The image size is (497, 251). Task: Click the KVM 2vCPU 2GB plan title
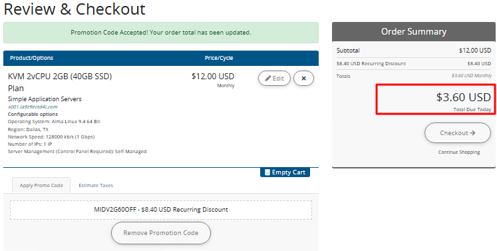[x=60, y=82]
